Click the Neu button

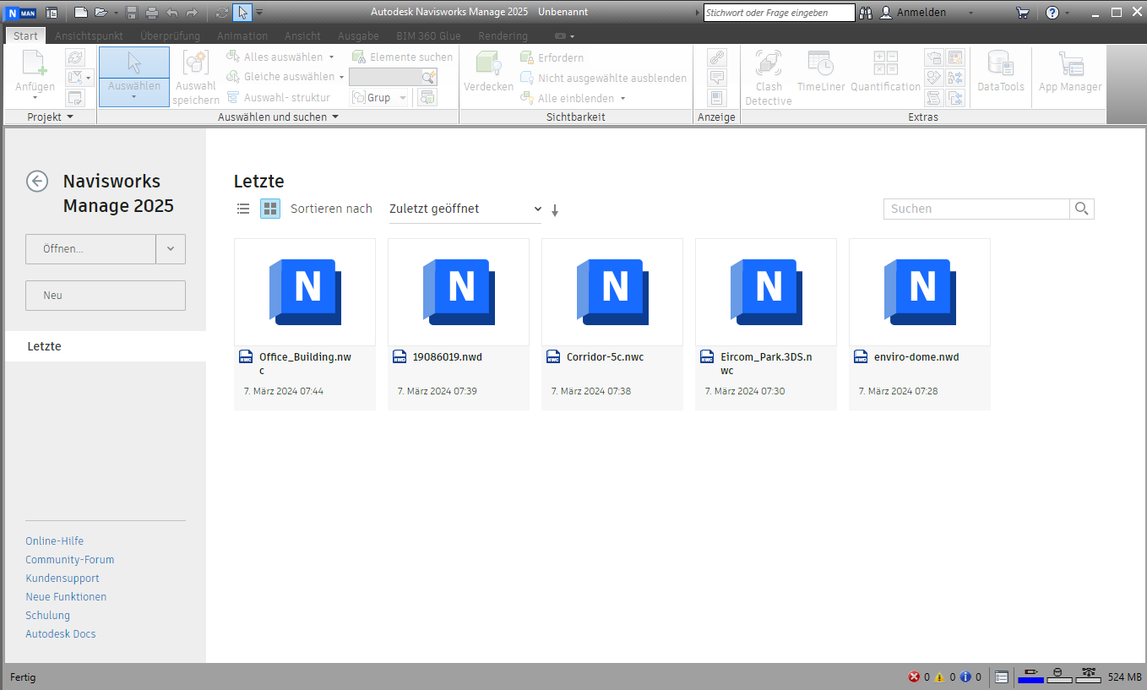click(106, 296)
